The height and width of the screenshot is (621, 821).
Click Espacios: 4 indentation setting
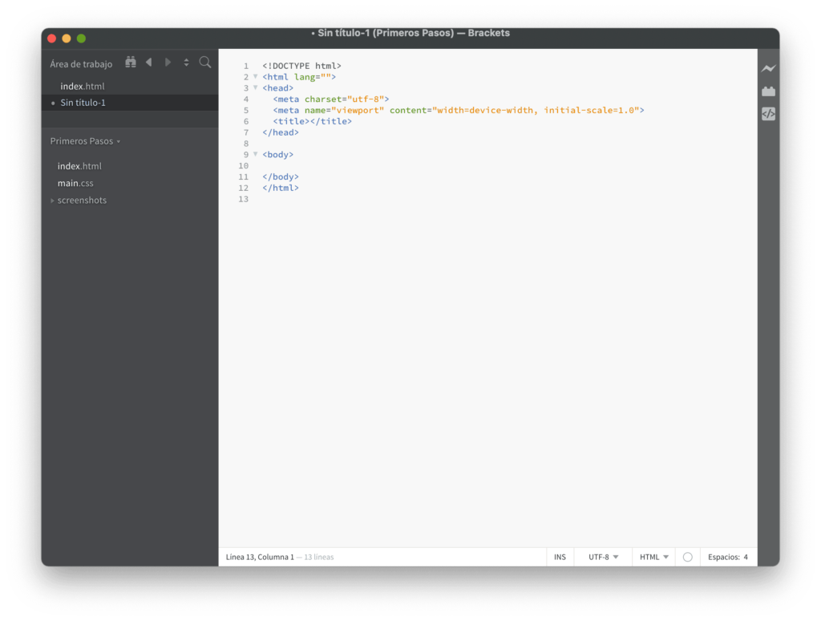727,556
